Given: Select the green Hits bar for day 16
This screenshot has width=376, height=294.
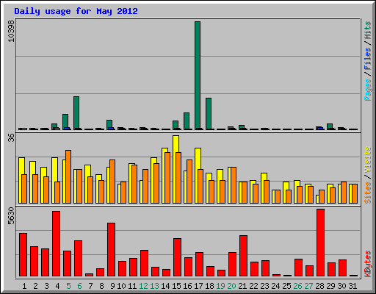Looking at the screenshot, I should (x=187, y=121).
